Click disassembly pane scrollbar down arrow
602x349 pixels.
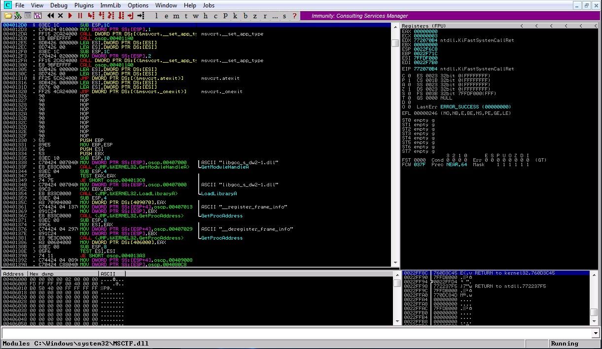pyautogui.click(x=395, y=264)
